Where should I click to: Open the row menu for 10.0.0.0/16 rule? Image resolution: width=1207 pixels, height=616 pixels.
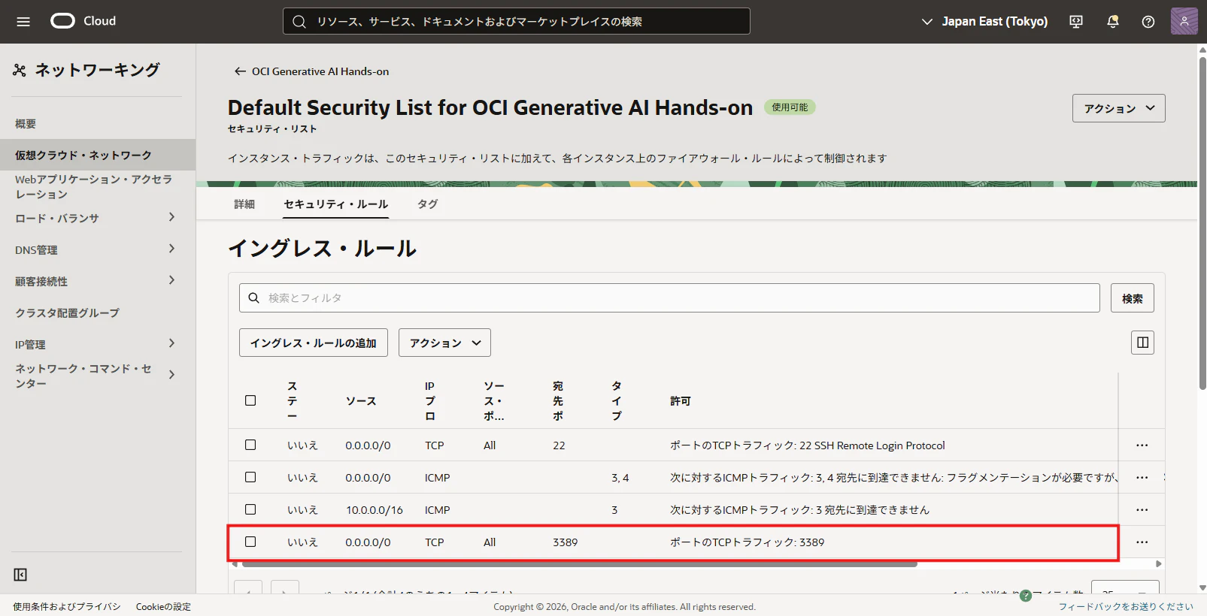click(1142, 510)
